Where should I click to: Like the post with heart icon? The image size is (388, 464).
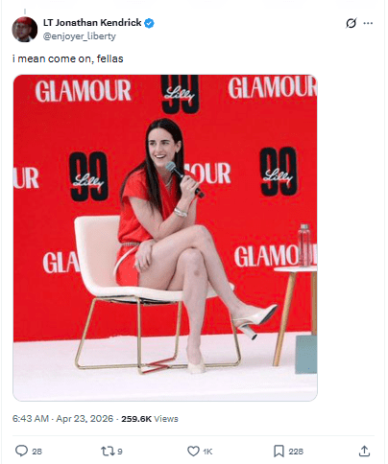193,452
